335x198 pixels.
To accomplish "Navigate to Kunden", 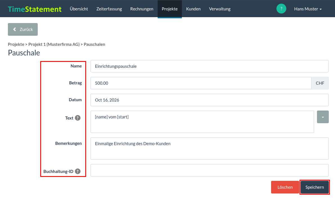I will click(193, 9).
